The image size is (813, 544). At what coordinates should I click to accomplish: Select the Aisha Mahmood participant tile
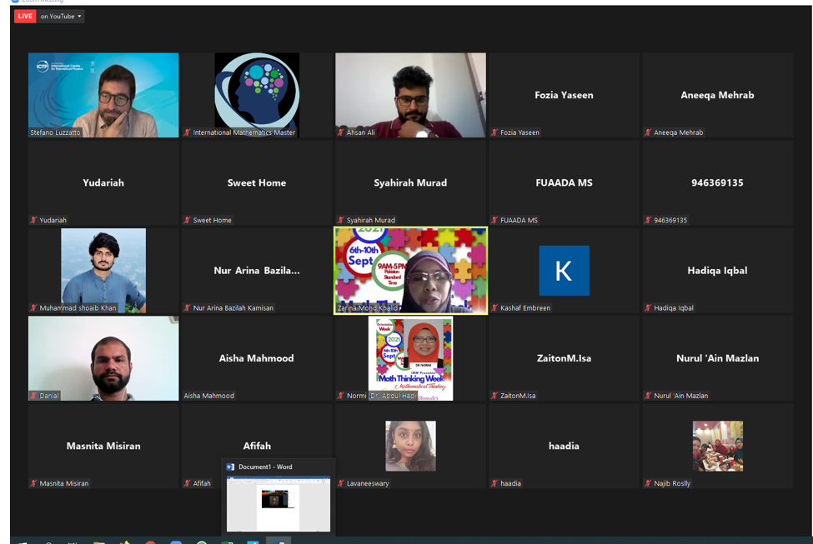[x=257, y=358]
